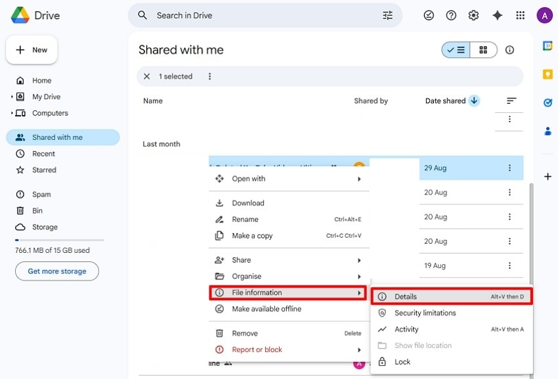Switch to list layout view
The width and height of the screenshot is (558, 379).
[456, 50]
